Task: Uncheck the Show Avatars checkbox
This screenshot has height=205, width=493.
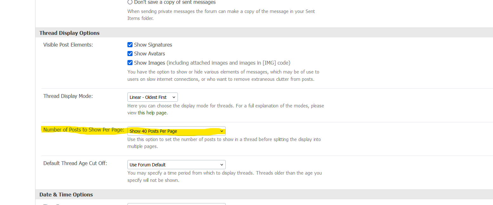Action: coord(130,54)
